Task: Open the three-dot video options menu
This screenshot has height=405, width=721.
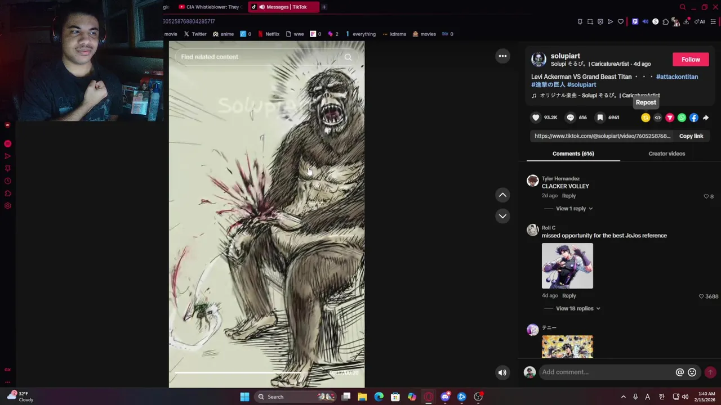Action: [x=502, y=56]
